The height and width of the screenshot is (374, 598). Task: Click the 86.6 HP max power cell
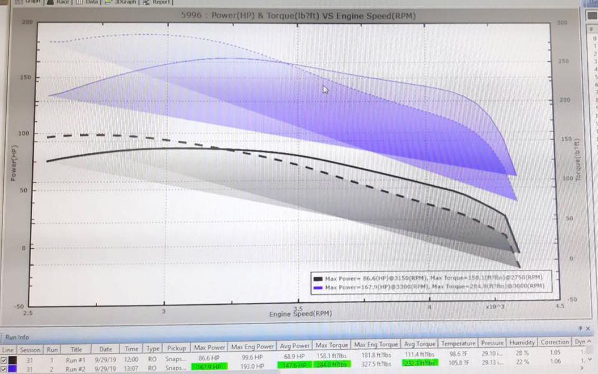pyautogui.click(x=209, y=358)
